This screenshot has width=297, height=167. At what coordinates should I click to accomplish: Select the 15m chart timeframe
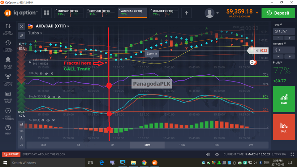182,145
